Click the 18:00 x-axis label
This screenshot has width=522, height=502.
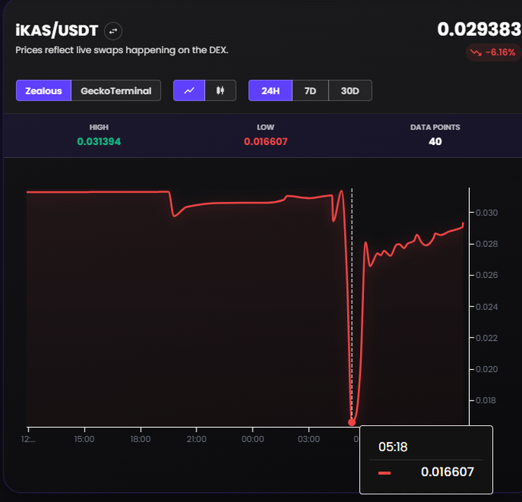click(140, 439)
